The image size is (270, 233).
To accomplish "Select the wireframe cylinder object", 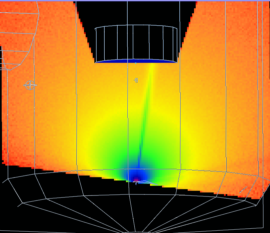I will [x=136, y=43].
